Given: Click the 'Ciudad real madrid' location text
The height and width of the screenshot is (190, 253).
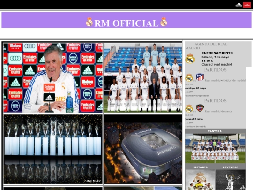Looking at the screenshot, I should [x=217, y=64].
